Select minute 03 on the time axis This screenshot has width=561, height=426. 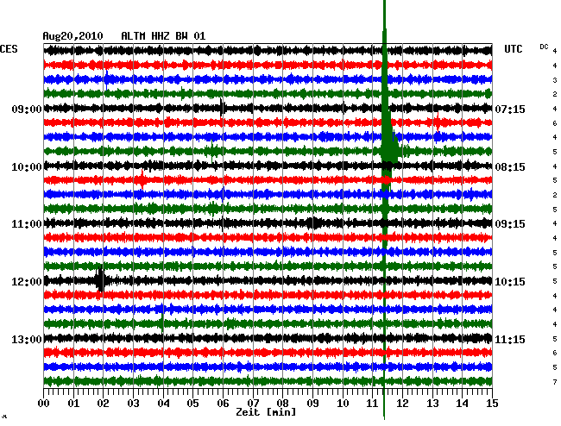point(133,404)
